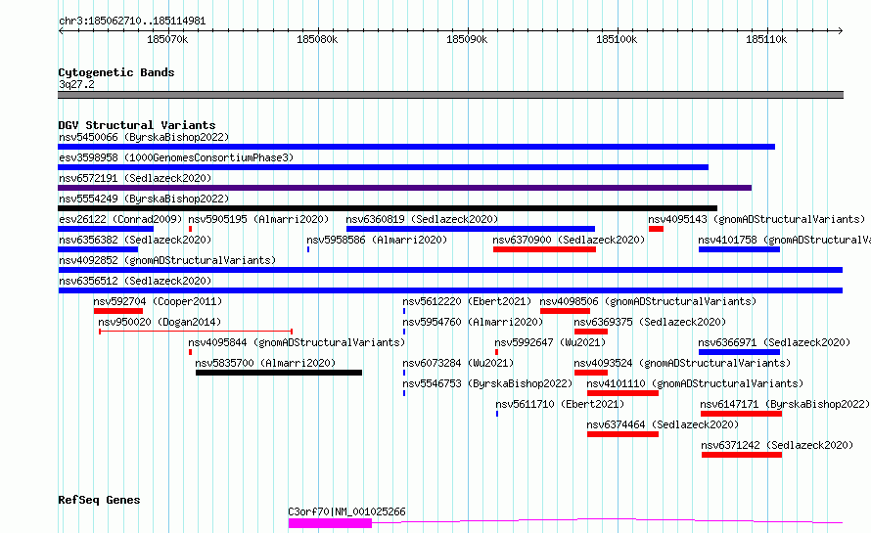Select nsv6073284 (Wu2021) label
The height and width of the screenshot is (533, 871).
458,363
